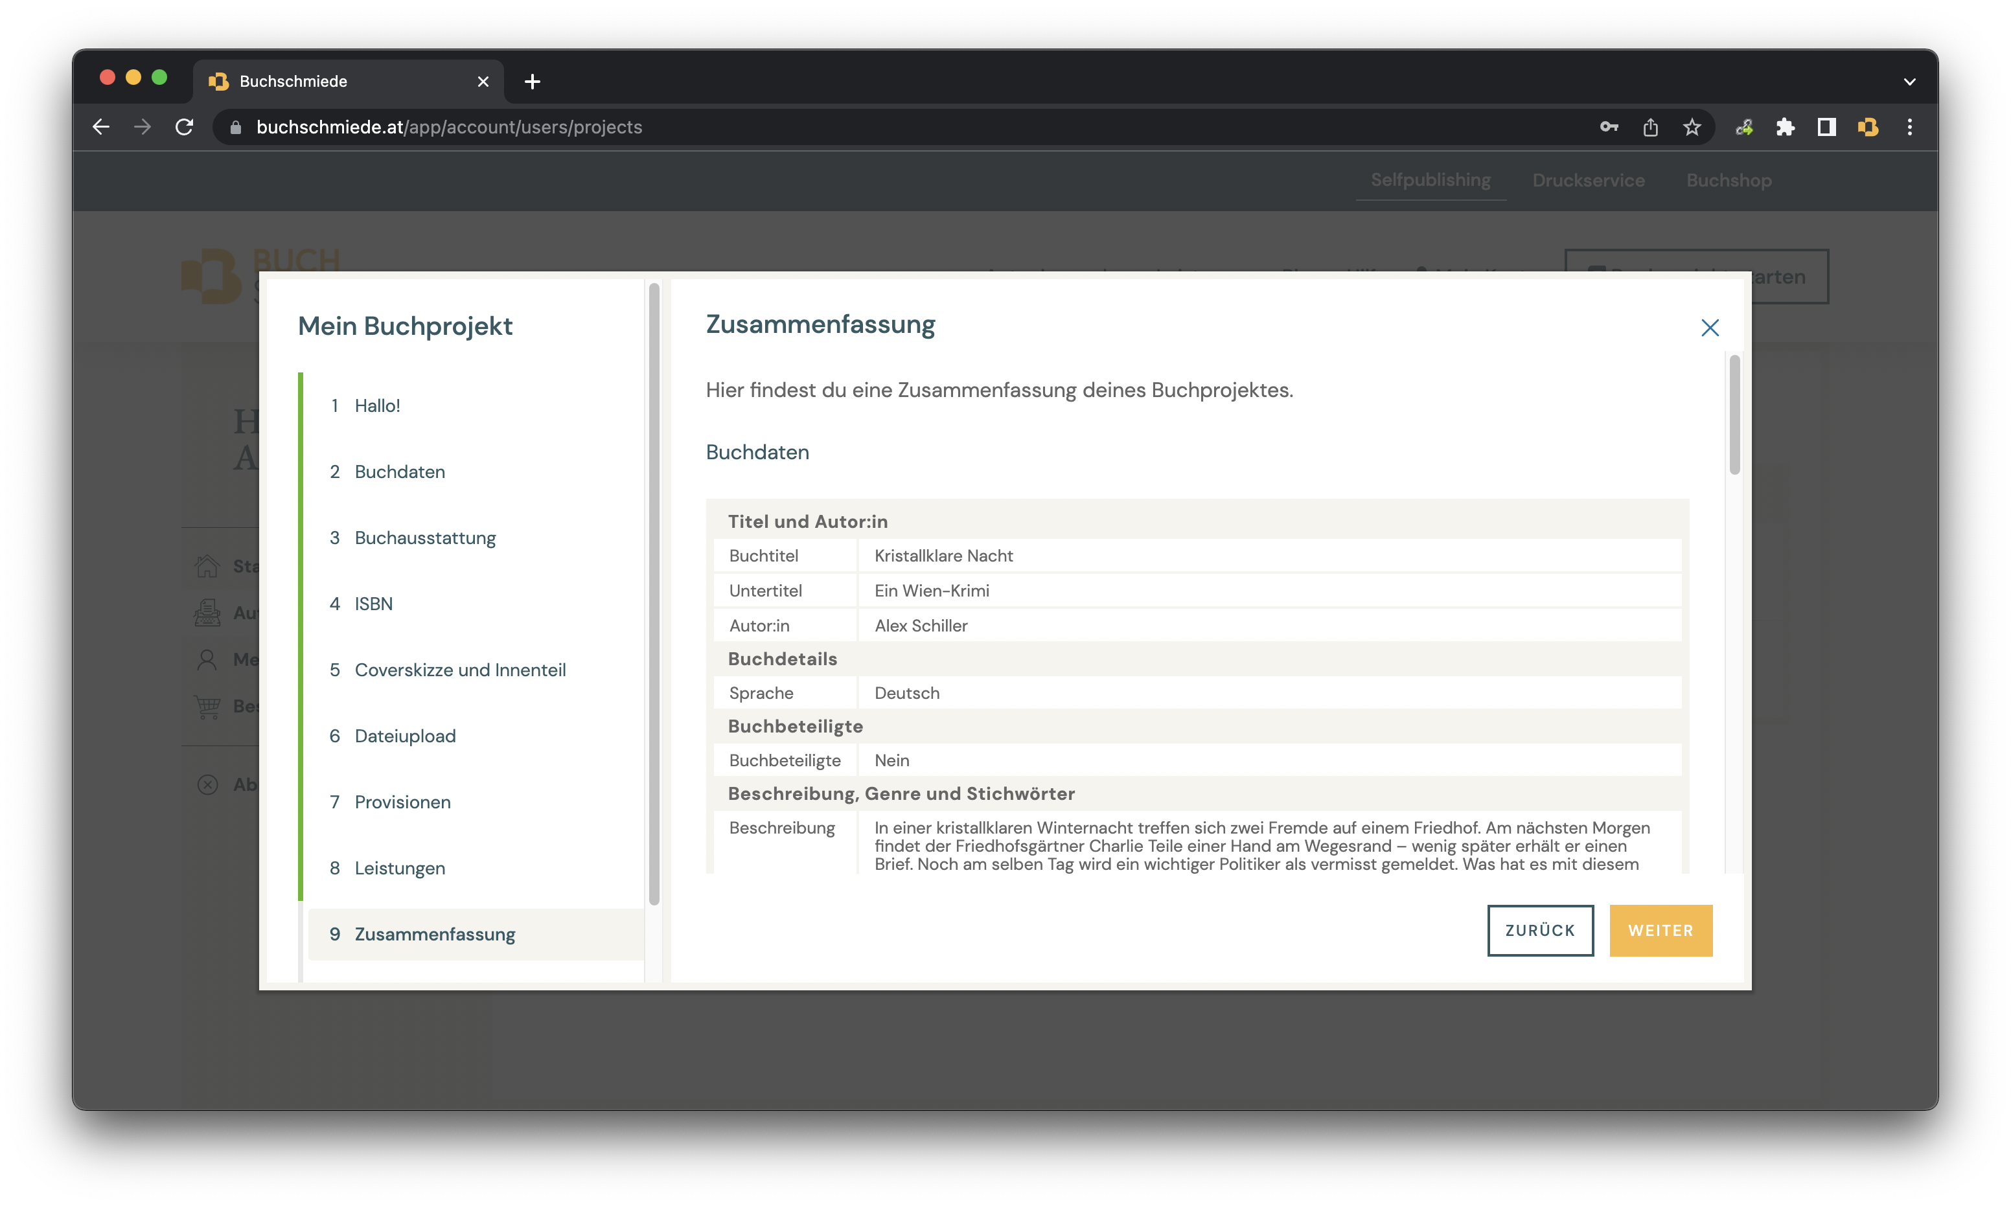Click the browser back arrow
The width and height of the screenshot is (2011, 1206).
tap(101, 127)
